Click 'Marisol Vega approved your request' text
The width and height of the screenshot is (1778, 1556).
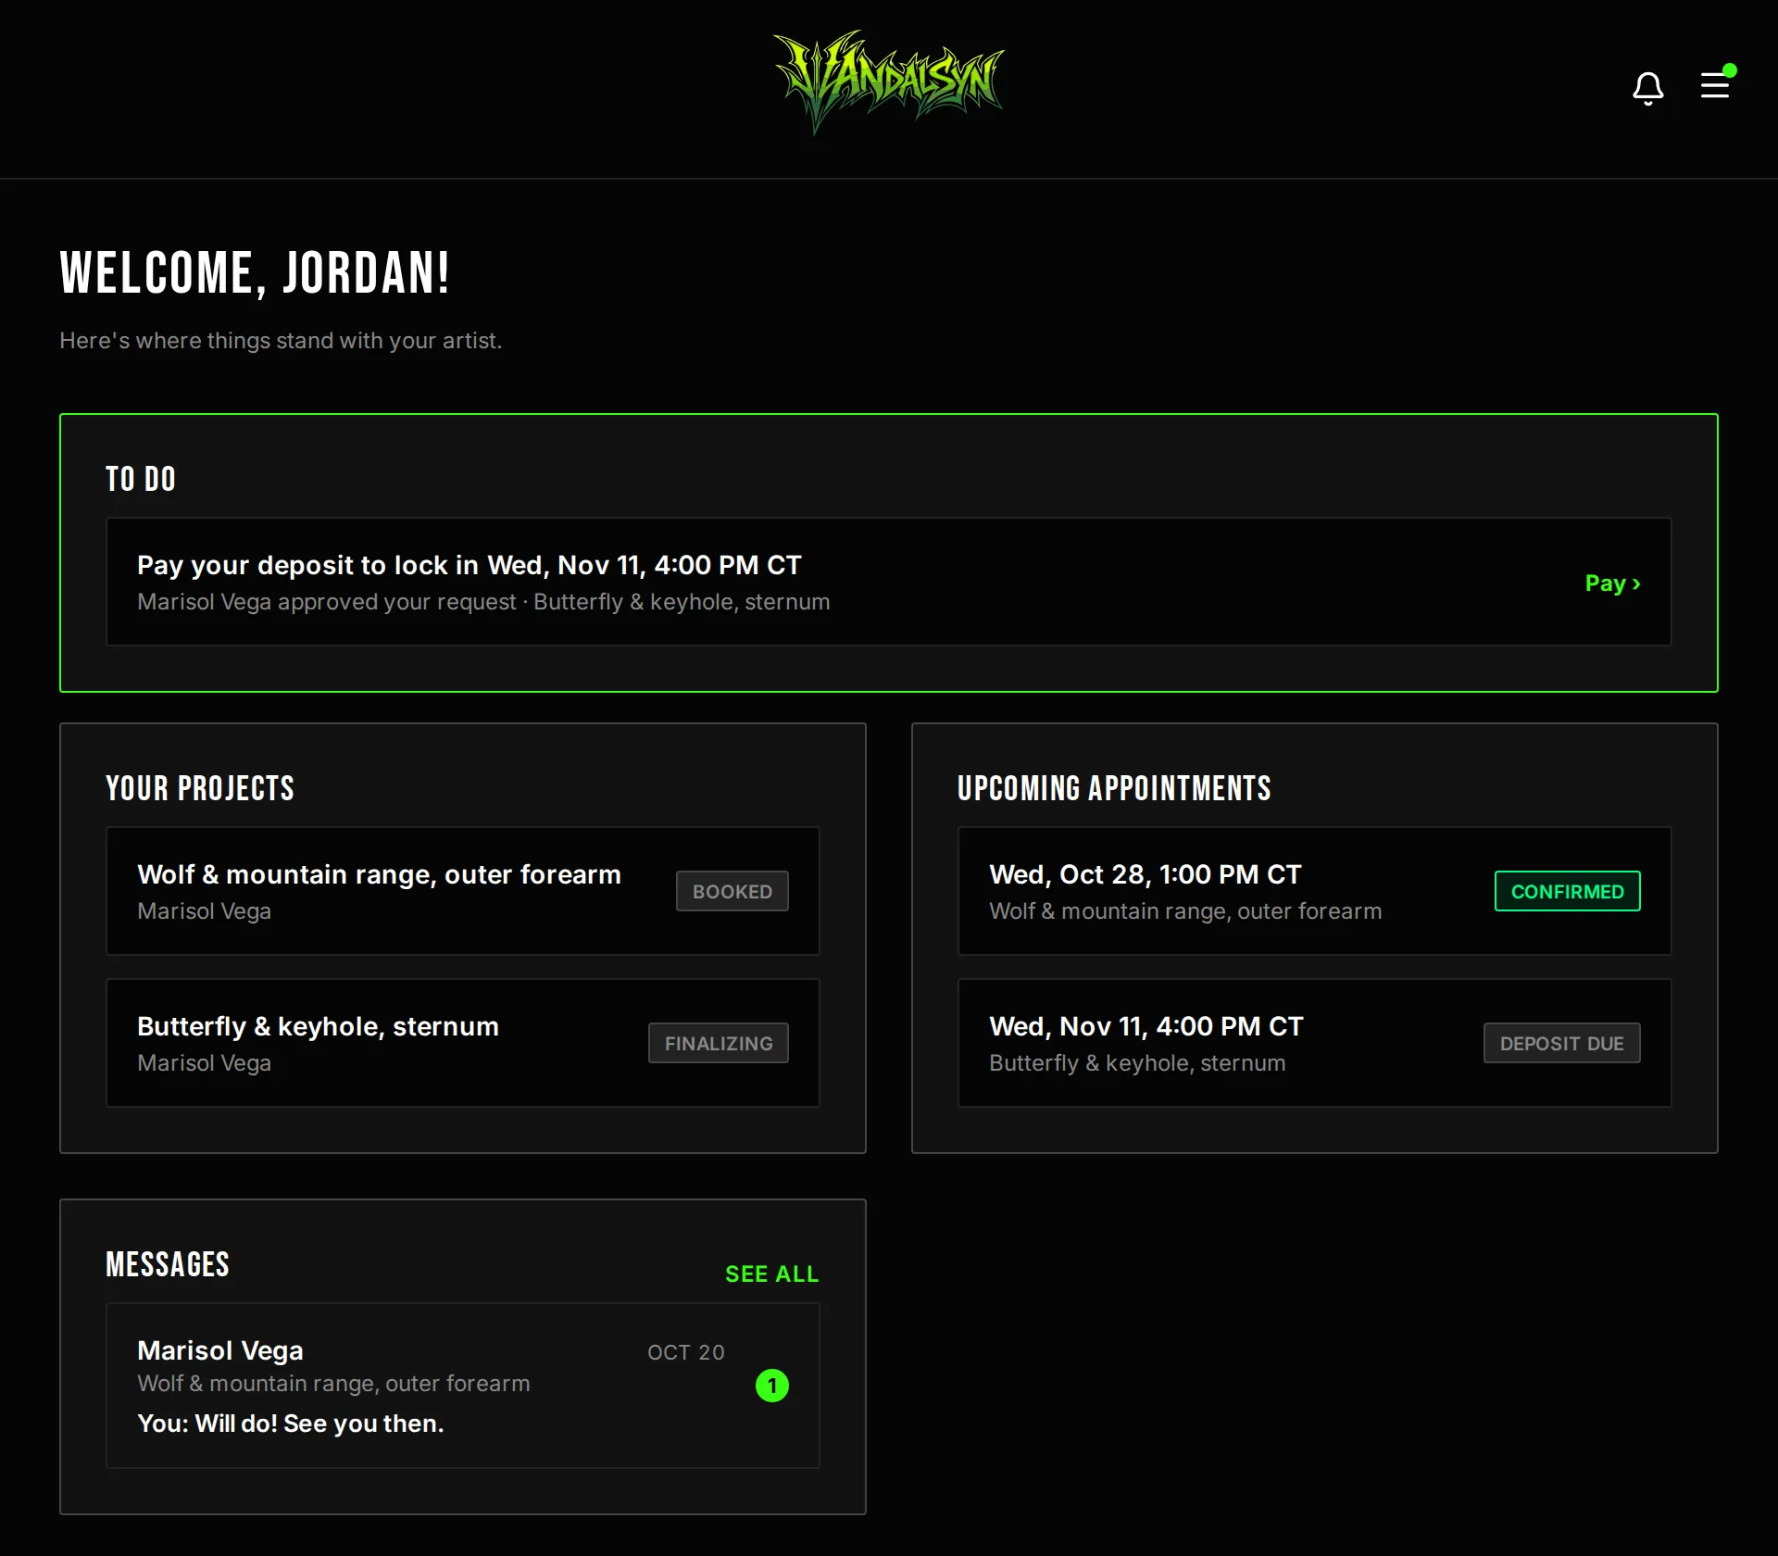(327, 602)
